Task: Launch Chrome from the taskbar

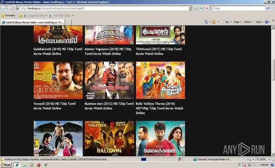Action: click(46, 165)
